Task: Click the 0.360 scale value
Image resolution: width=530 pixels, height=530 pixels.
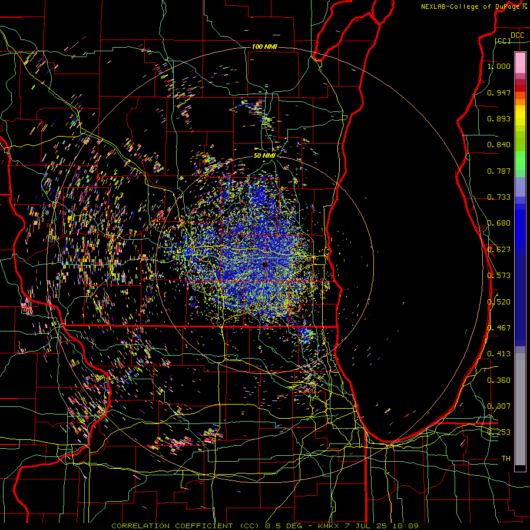Action: pyautogui.click(x=499, y=380)
